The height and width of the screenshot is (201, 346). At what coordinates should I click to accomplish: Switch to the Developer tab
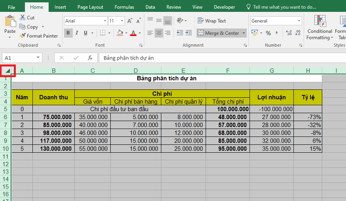(x=224, y=7)
